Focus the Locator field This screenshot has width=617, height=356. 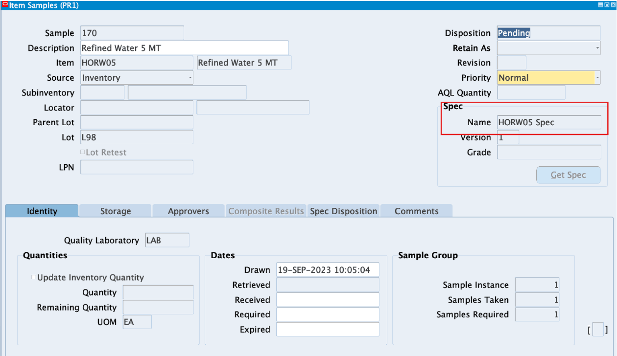point(137,108)
